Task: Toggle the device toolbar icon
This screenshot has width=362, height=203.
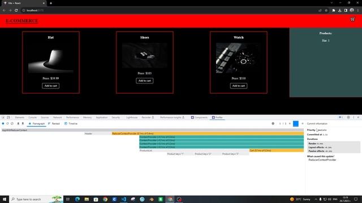Action: pos(8,117)
